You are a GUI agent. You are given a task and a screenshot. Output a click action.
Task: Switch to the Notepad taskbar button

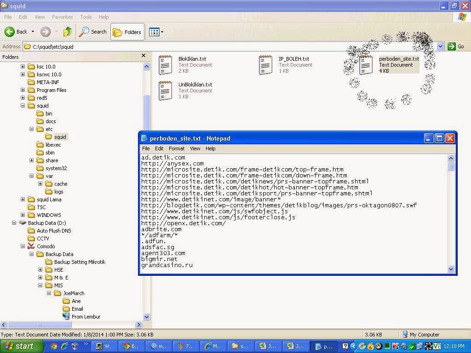coord(323,347)
